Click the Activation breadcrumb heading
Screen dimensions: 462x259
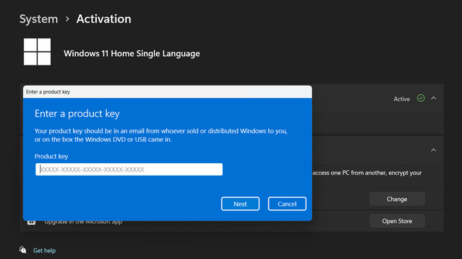(104, 19)
